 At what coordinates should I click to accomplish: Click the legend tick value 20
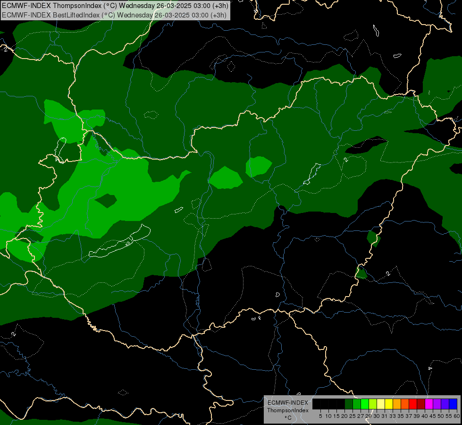(344, 416)
